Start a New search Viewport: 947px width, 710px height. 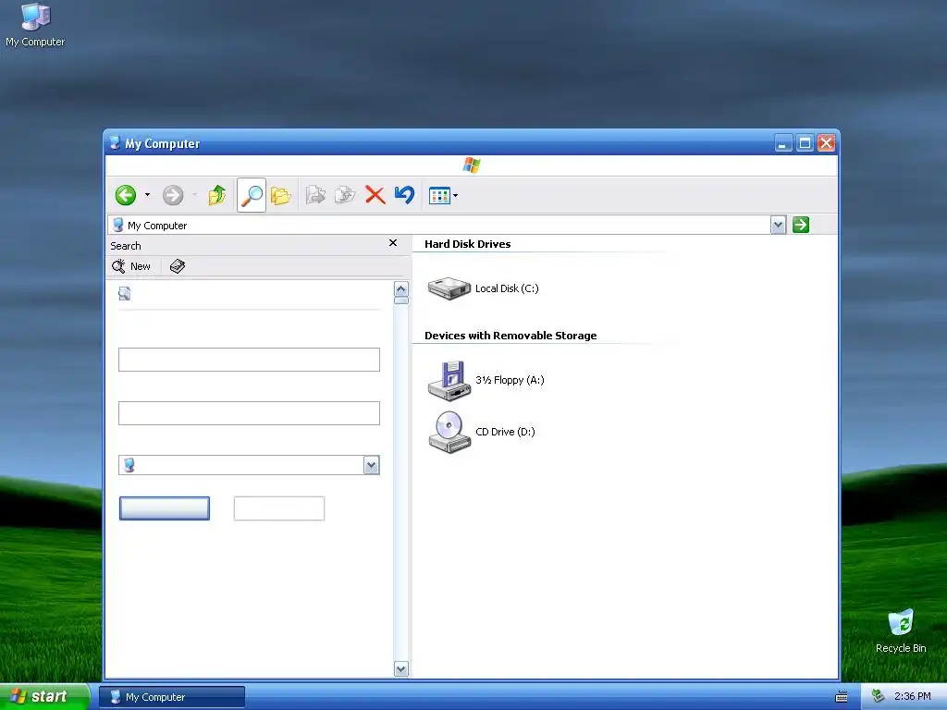tap(131, 266)
